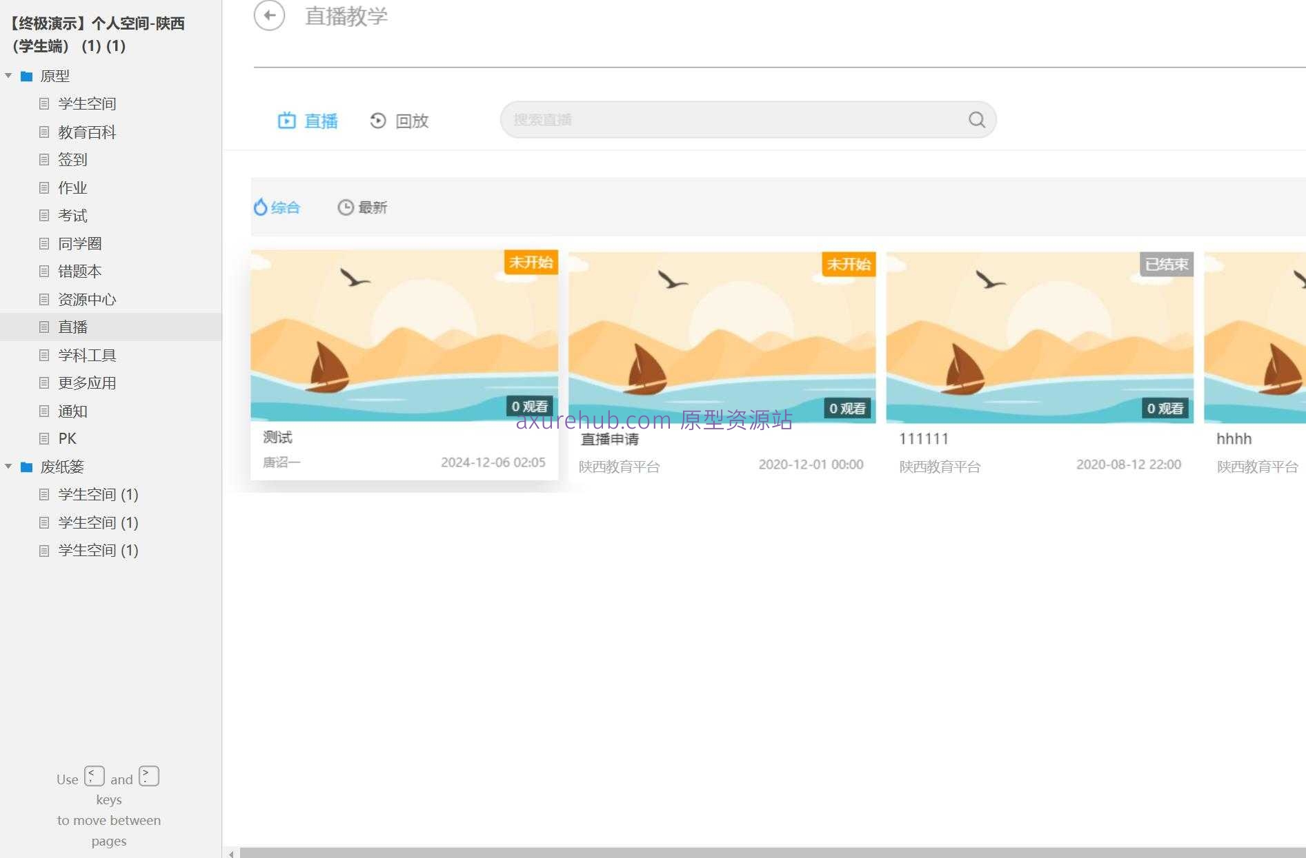Click the 废纸篓 blue folder icon
The image size is (1306, 858).
tap(27, 467)
